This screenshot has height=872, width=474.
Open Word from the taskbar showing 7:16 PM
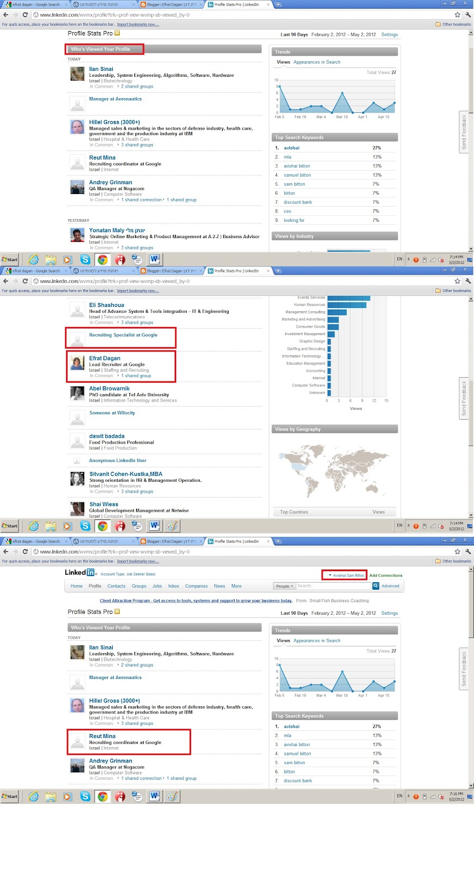click(x=155, y=797)
